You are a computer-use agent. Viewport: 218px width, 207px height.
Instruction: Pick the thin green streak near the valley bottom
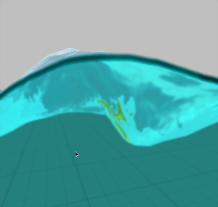click(123, 134)
